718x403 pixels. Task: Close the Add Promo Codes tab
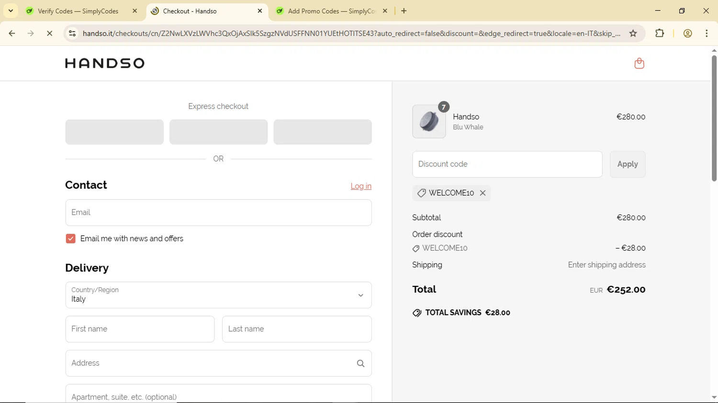(385, 11)
